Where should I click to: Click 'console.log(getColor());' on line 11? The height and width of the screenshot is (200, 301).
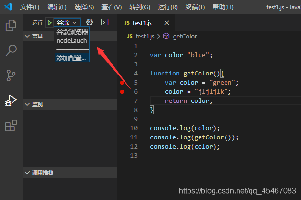coord(194,137)
